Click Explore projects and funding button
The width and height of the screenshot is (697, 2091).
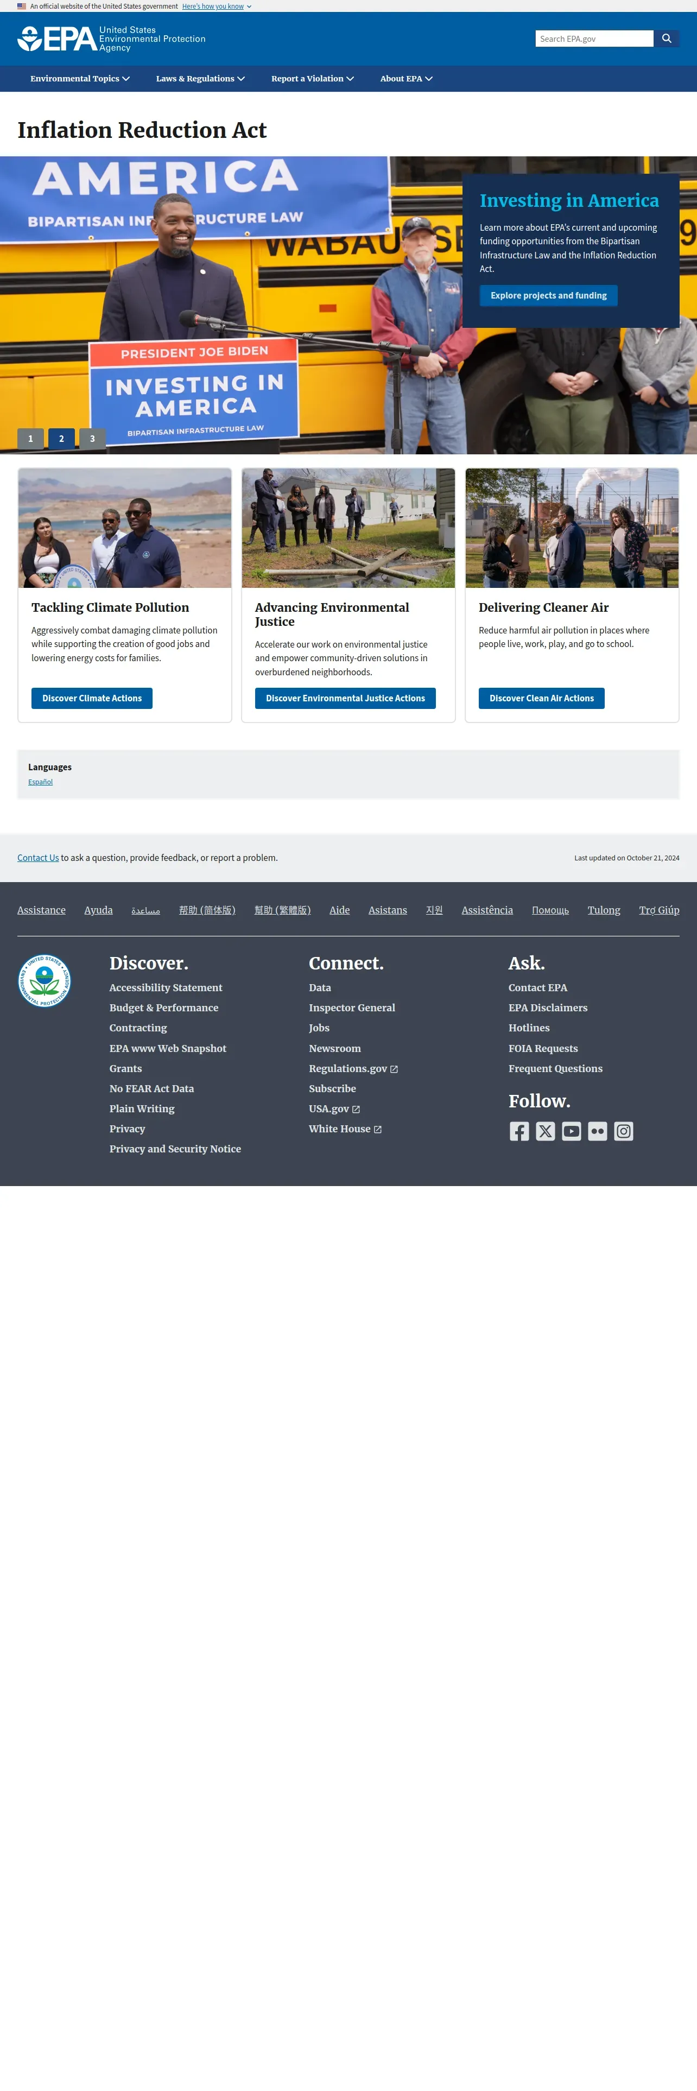pyautogui.click(x=548, y=295)
